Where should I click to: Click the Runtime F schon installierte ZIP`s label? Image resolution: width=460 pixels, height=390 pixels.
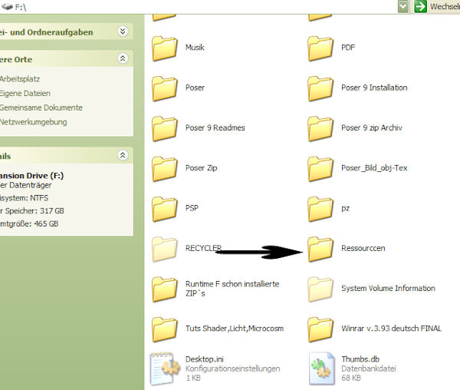point(232,289)
